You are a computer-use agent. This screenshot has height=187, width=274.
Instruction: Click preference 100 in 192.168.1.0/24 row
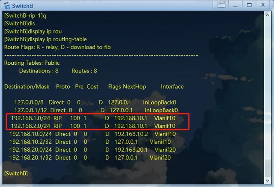[75, 118]
